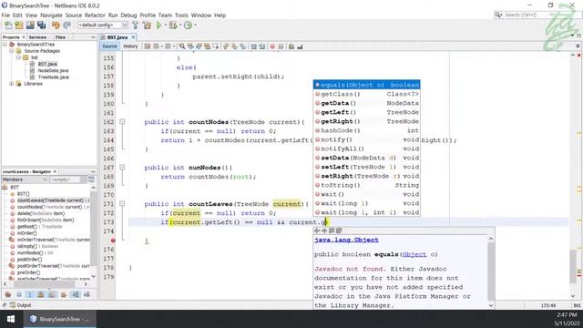Toggle Show Fields filter in Navigator
This screenshot has height=328, width=583.
tap(19, 294)
